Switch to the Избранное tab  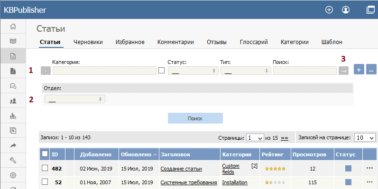pyautogui.click(x=130, y=42)
